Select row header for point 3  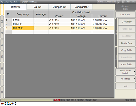[x=8, y=28]
